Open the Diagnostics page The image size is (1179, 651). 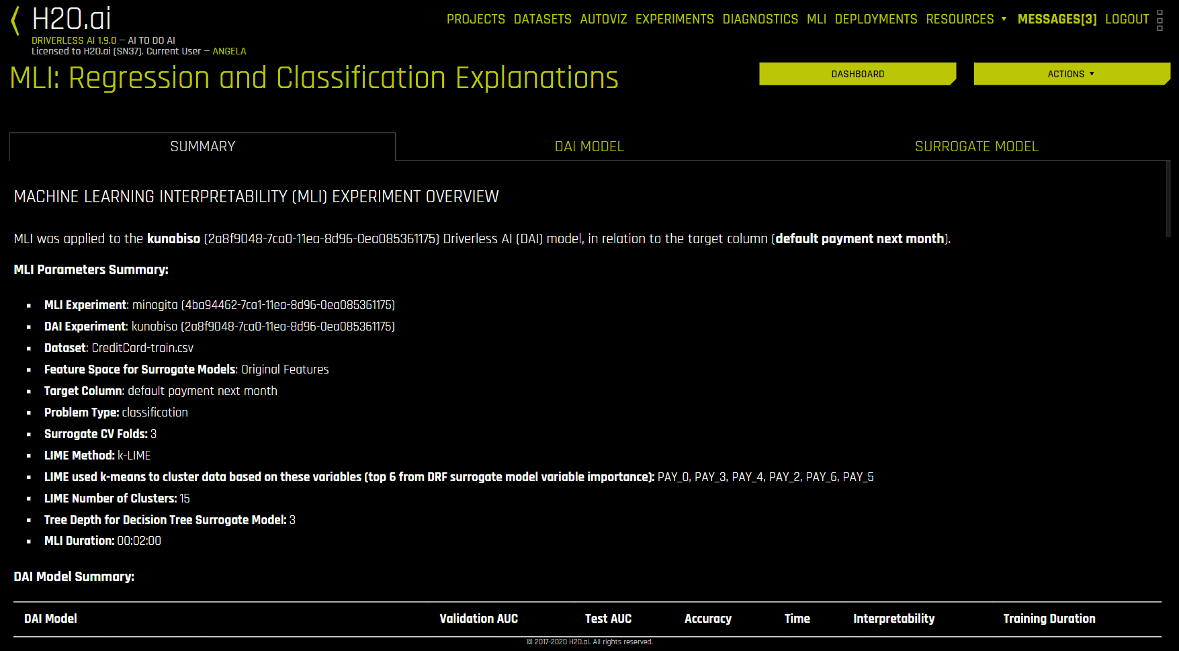tap(760, 19)
